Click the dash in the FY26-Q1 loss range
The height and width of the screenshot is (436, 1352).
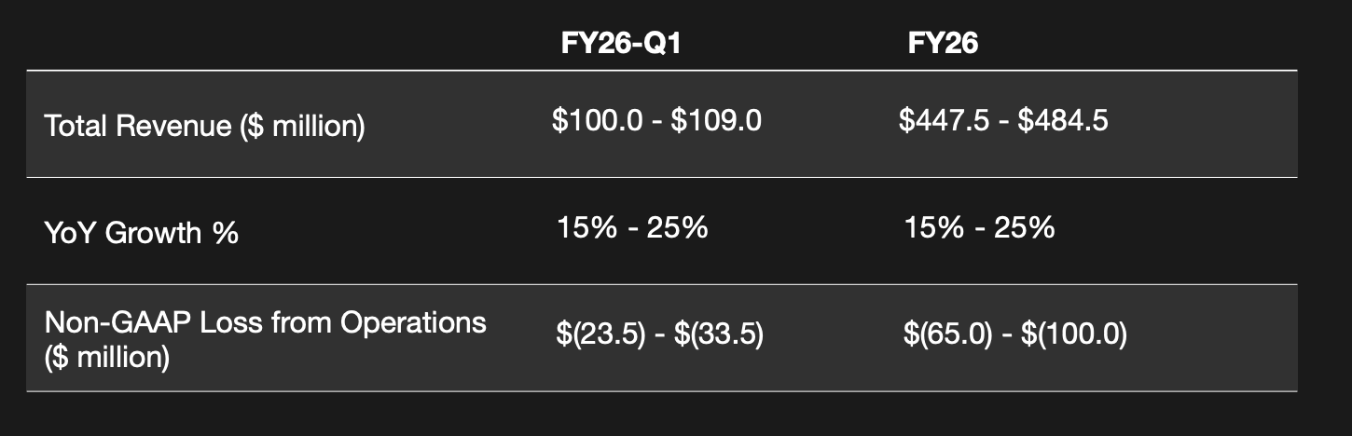659,334
